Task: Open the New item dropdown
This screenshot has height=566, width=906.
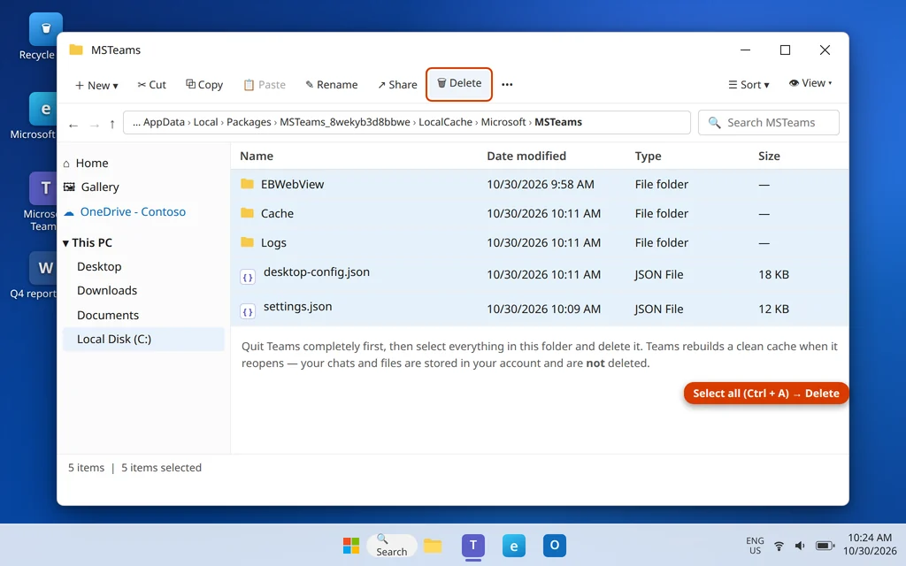Action: point(96,85)
